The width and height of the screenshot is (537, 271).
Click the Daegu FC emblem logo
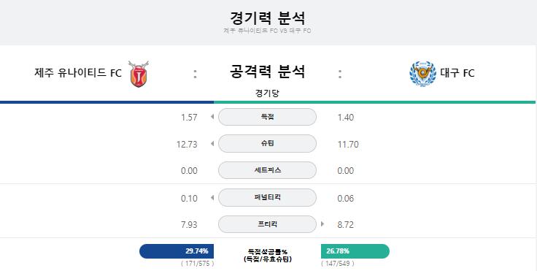click(x=423, y=73)
